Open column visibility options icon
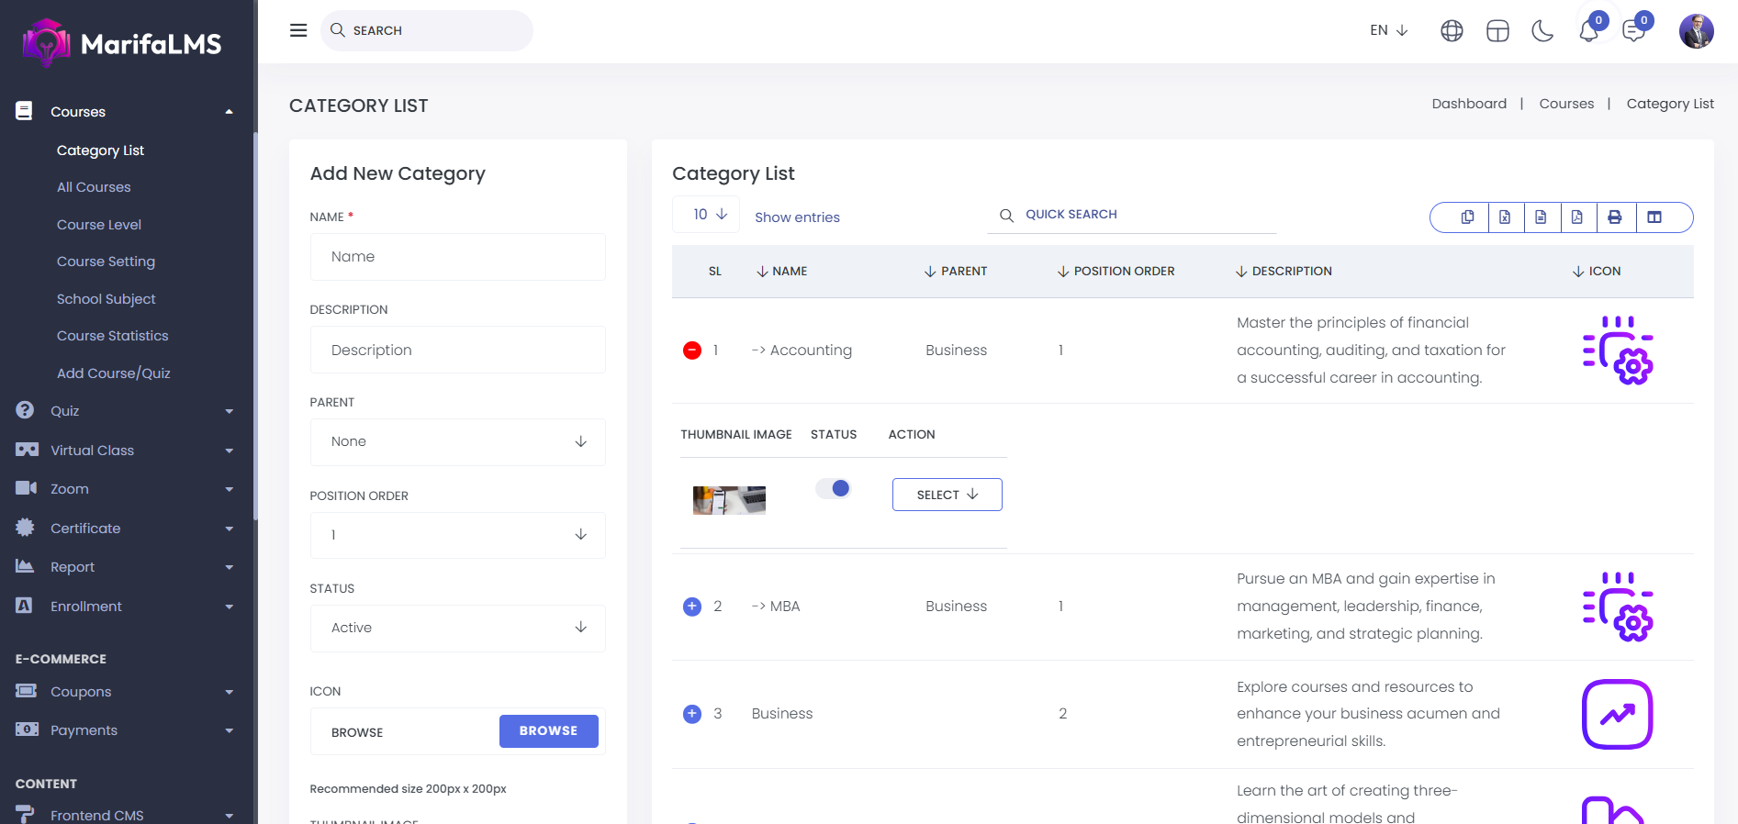Image resolution: width=1738 pixels, height=824 pixels. [x=1654, y=217]
